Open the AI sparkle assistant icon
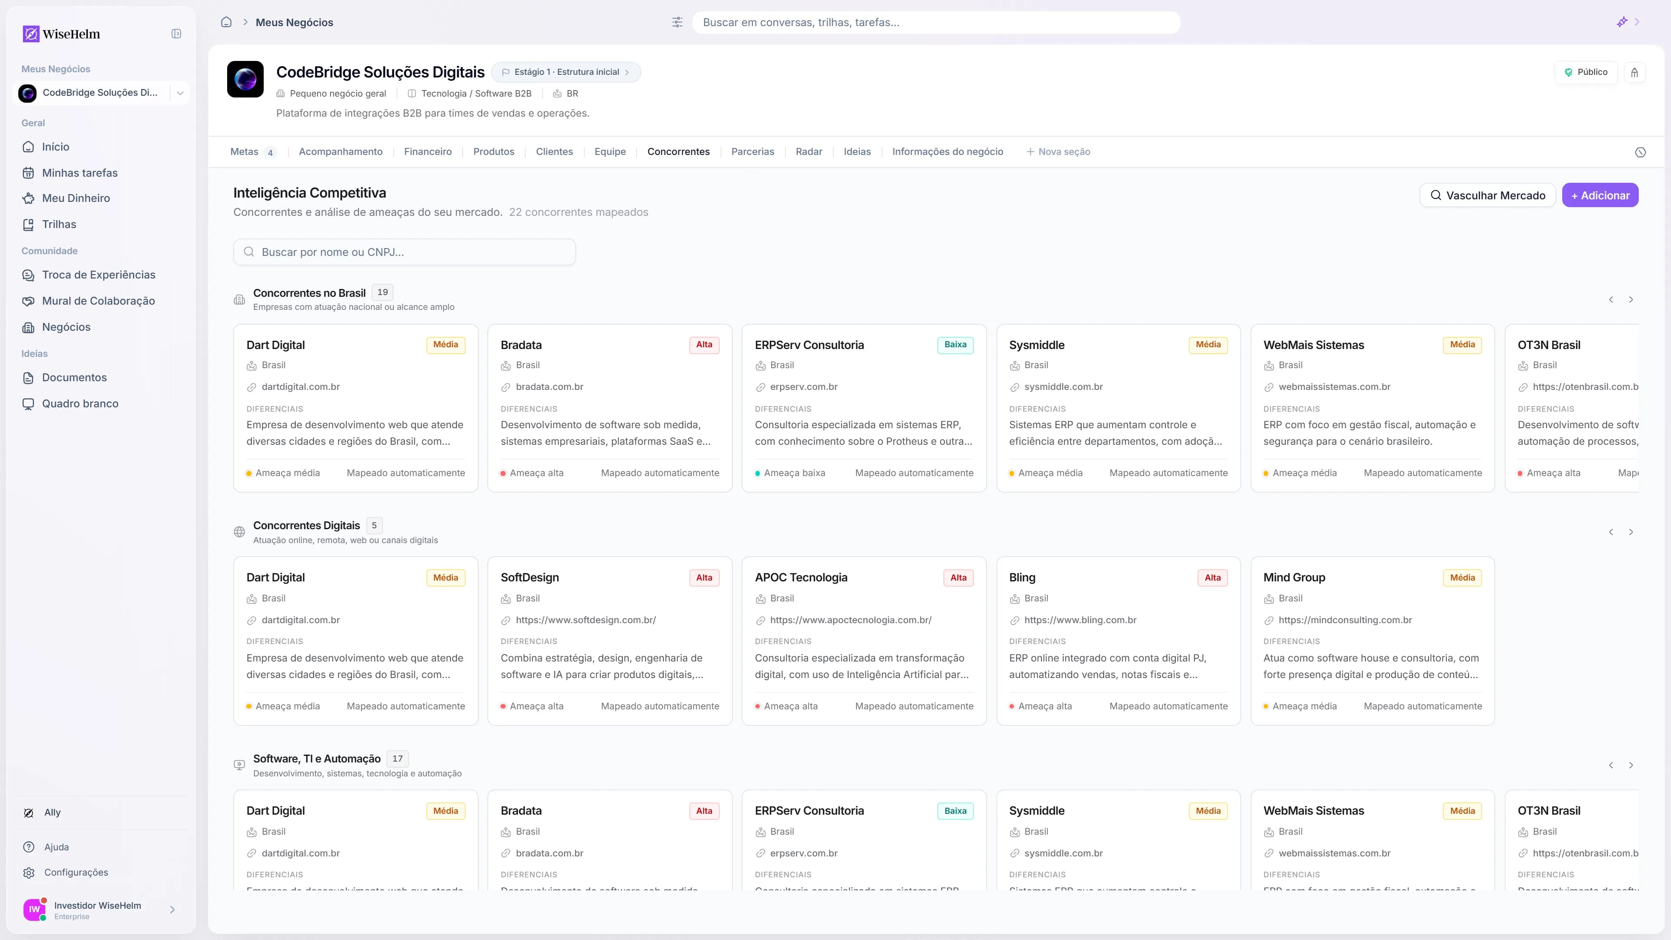Image resolution: width=1671 pixels, height=940 pixels. click(x=1622, y=22)
